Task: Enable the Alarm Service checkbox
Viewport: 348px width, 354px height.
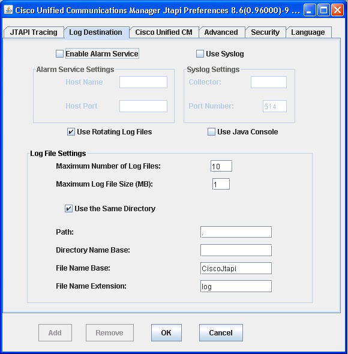Action: [x=59, y=54]
